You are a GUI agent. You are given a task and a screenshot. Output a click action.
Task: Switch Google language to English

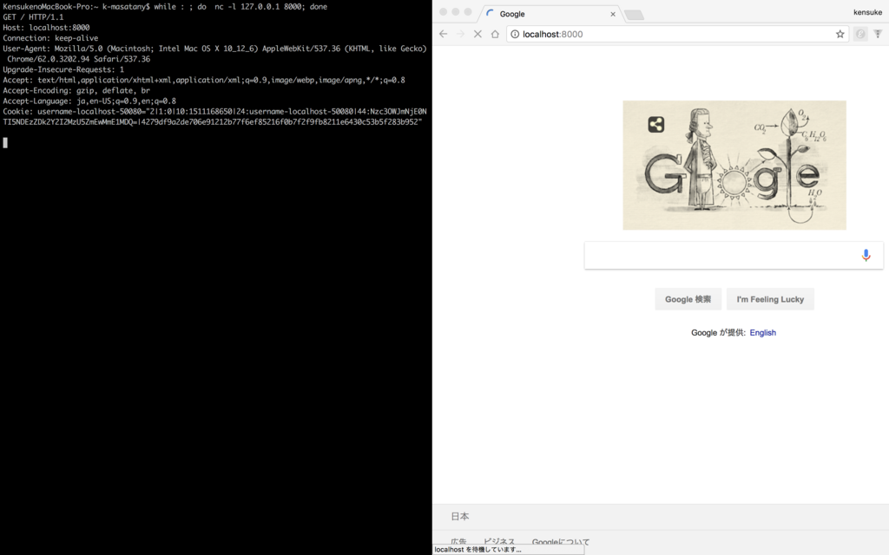pyautogui.click(x=762, y=332)
